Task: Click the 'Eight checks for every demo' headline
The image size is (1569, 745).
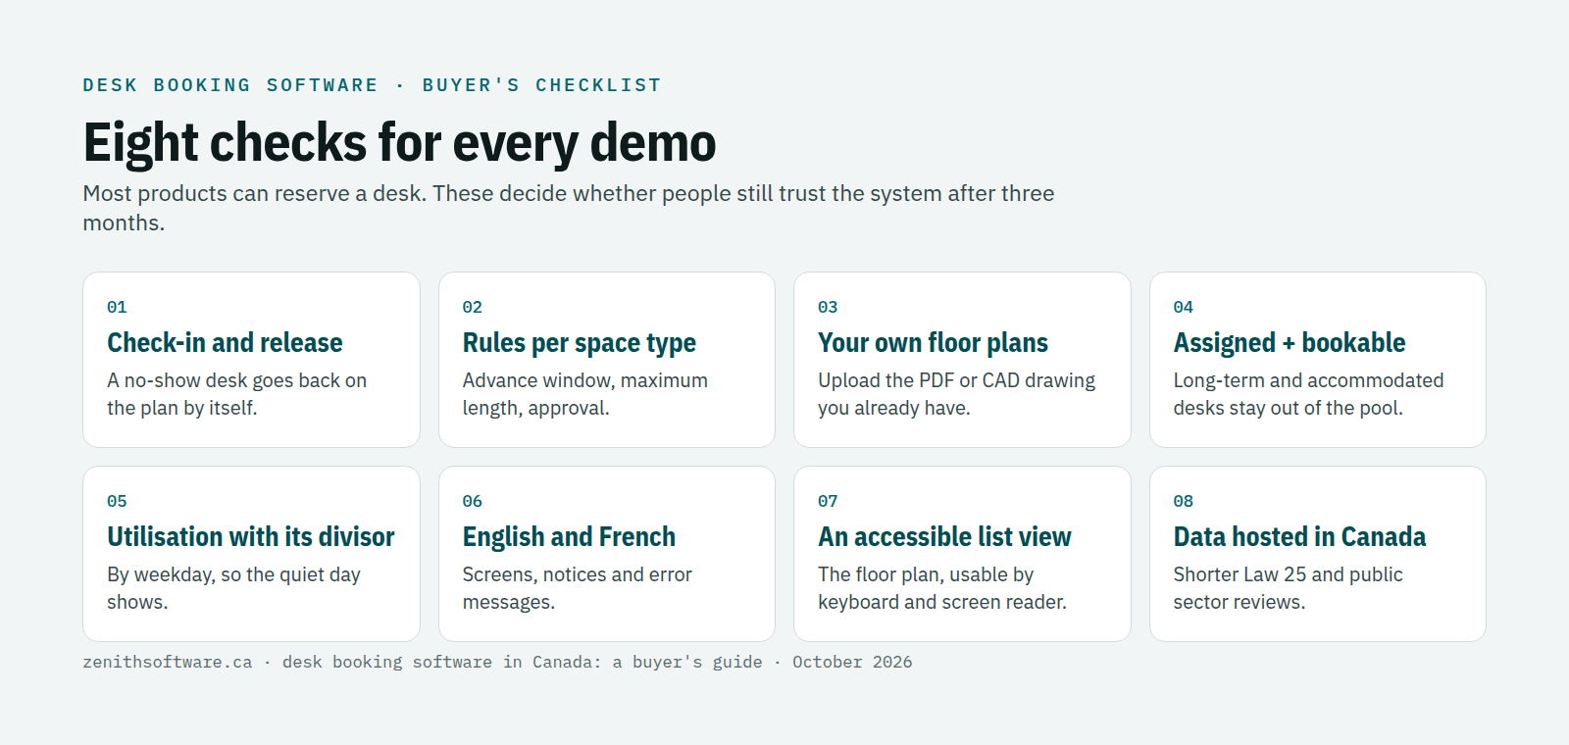Action: (399, 143)
